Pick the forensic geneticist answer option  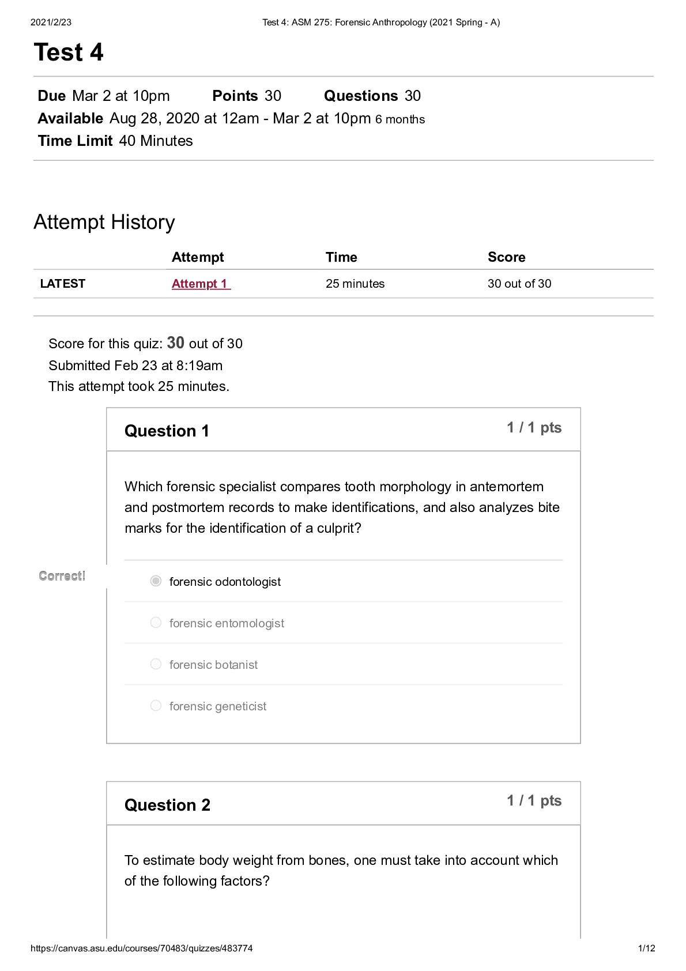[156, 706]
